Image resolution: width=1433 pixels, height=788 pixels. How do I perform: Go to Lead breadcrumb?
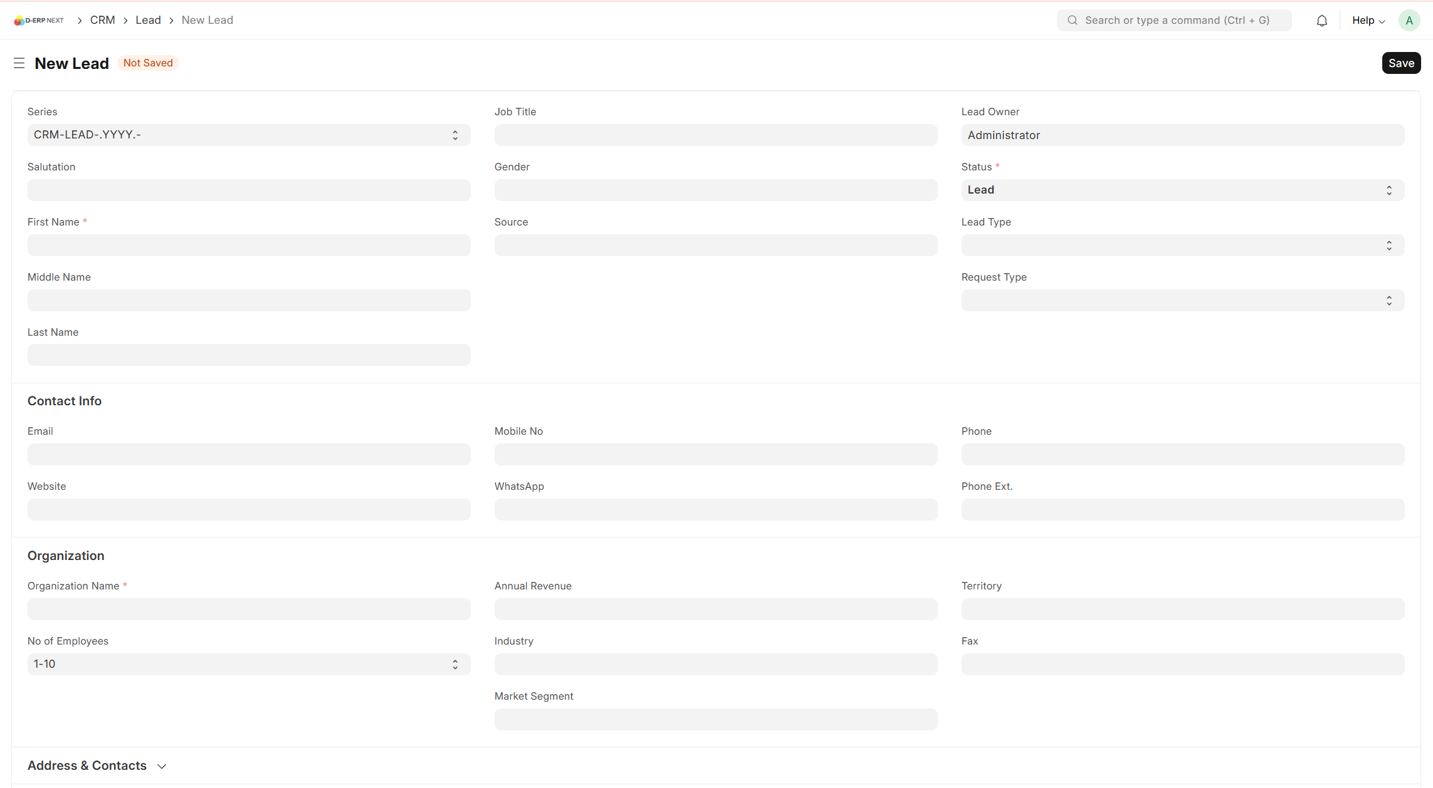(148, 20)
